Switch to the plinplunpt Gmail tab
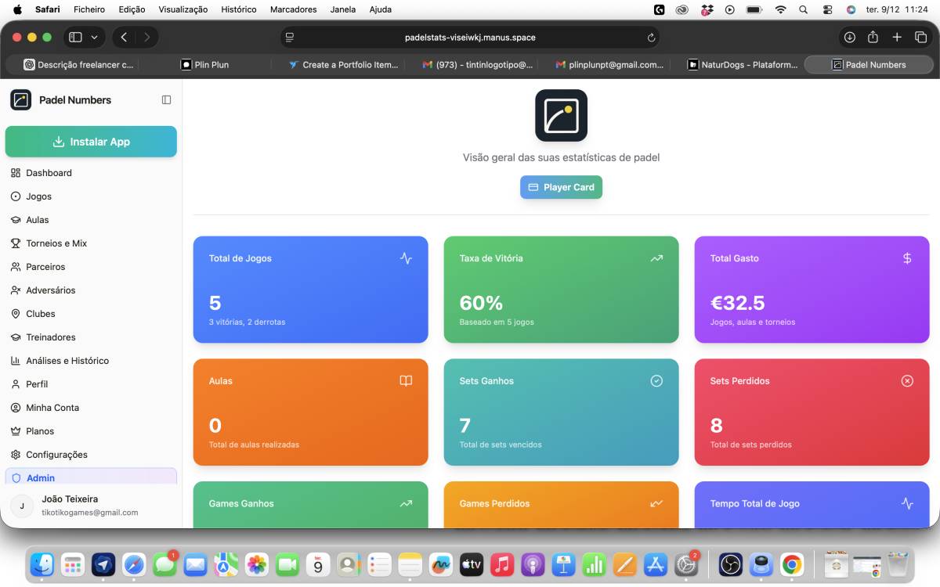The width and height of the screenshot is (940, 587). [x=609, y=65]
